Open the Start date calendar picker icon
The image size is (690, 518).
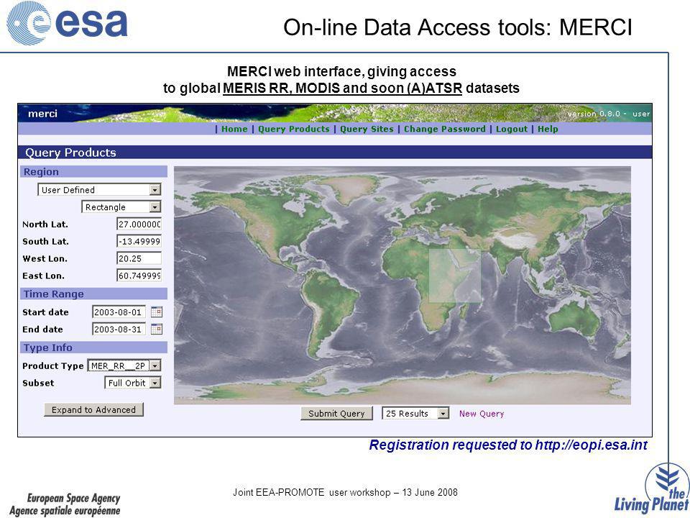[x=157, y=312]
